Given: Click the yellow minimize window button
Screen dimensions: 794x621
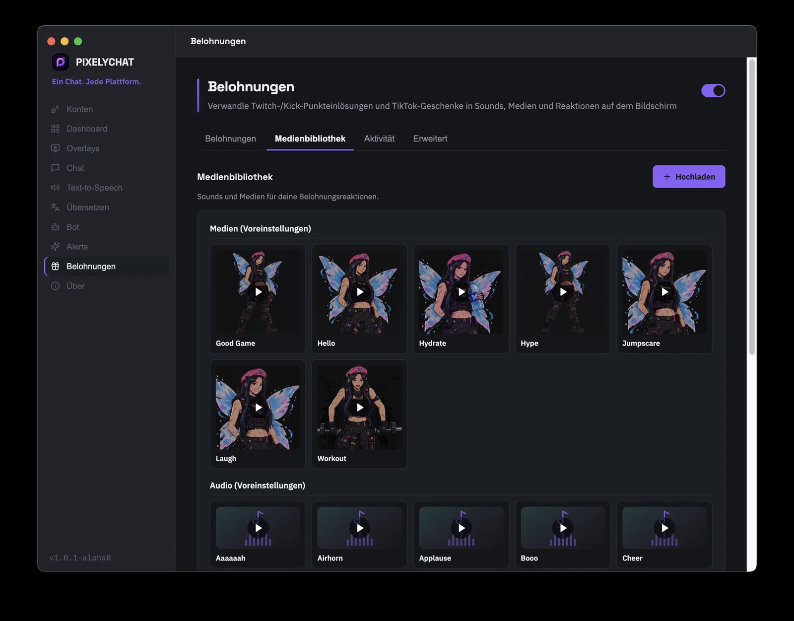Looking at the screenshot, I should pyautogui.click(x=65, y=41).
